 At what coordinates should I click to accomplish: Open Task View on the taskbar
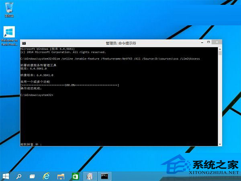pyautogui.click(x=32, y=177)
